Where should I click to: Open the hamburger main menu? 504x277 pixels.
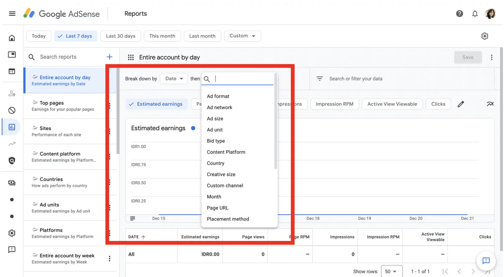(x=12, y=14)
